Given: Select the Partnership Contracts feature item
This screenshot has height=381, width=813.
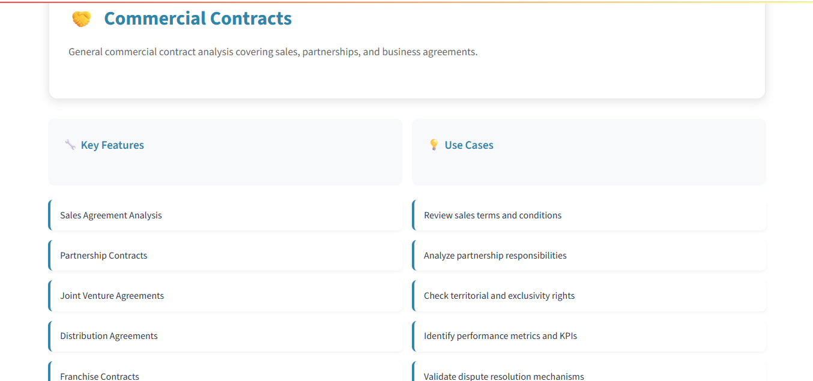Looking at the screenshot, I should (x=104, y=256).
